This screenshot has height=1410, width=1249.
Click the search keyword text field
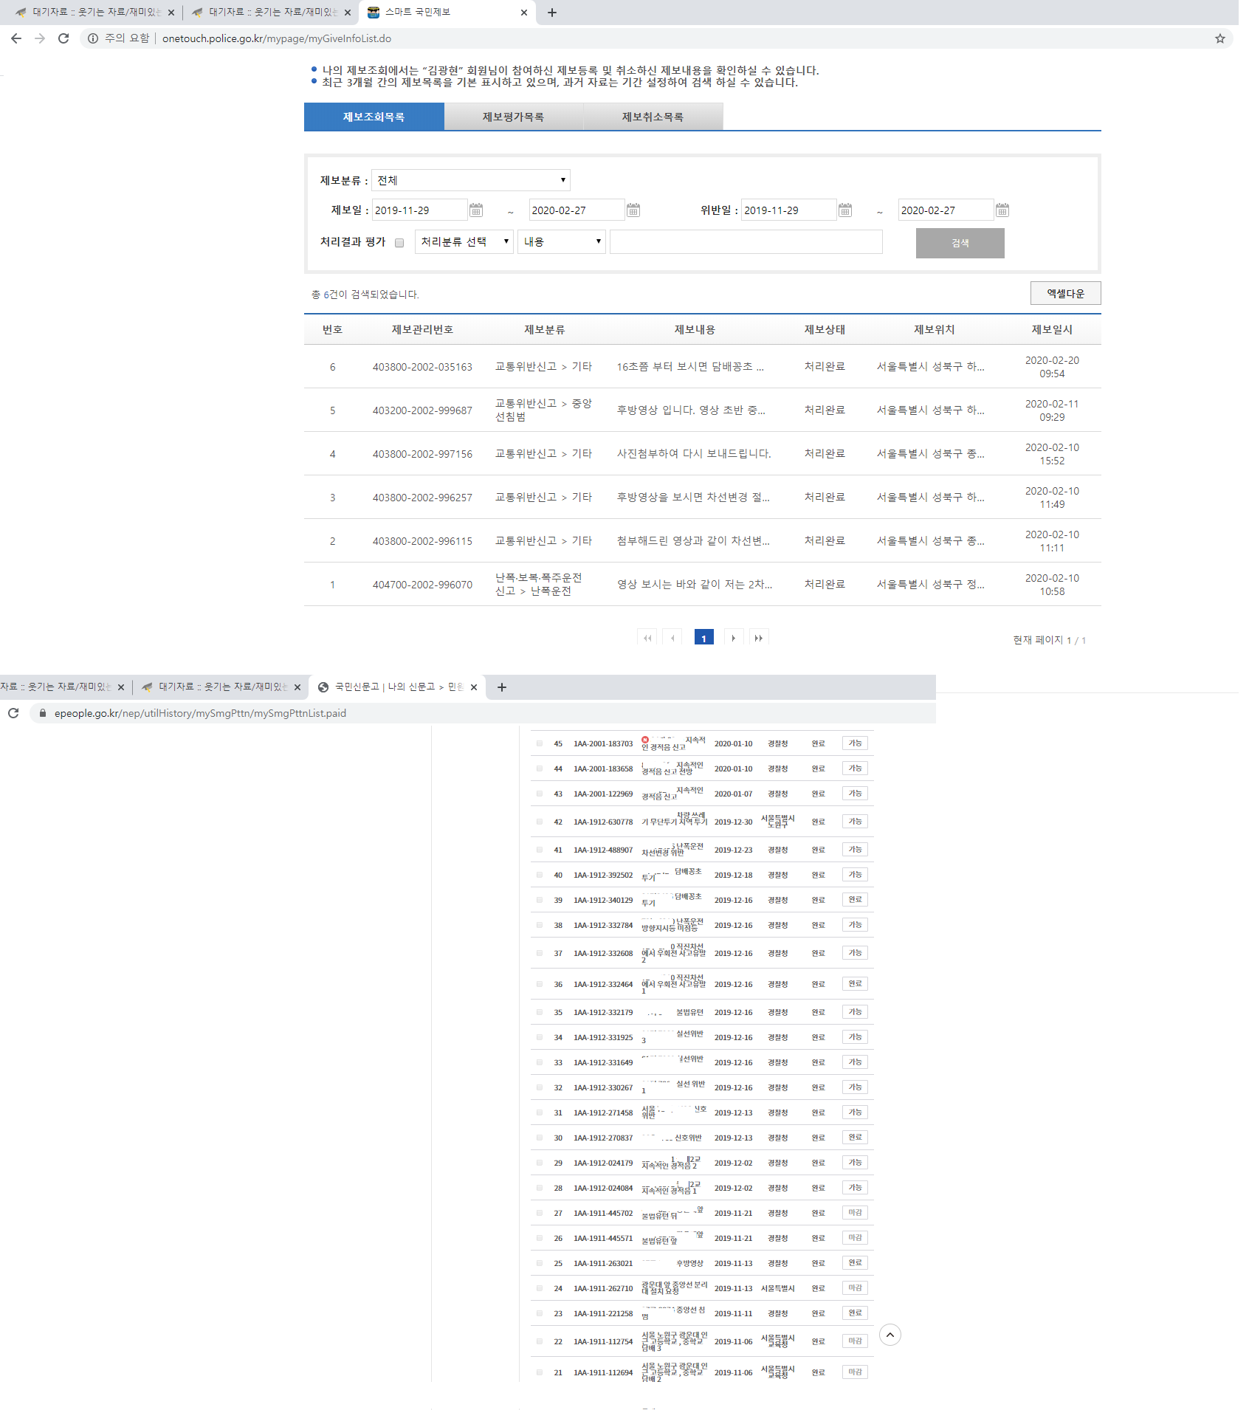746,241
